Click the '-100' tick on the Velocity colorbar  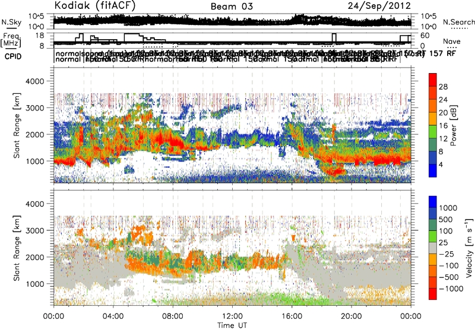(x=449, y=265)
